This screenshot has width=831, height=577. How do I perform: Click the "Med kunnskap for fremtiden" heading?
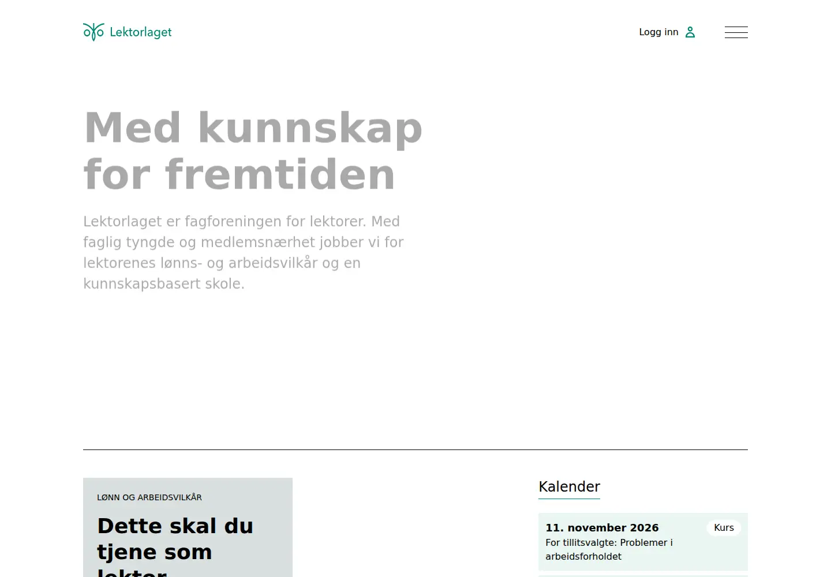253,150
